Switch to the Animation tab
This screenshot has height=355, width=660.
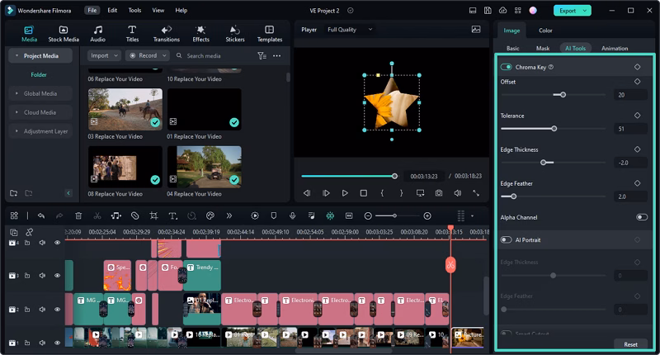615,49
